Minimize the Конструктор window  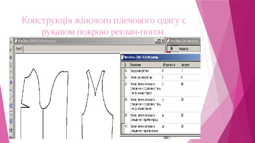tap(156, 41)
